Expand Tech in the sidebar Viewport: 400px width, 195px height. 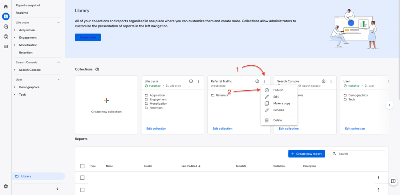(x=15, y=95)
